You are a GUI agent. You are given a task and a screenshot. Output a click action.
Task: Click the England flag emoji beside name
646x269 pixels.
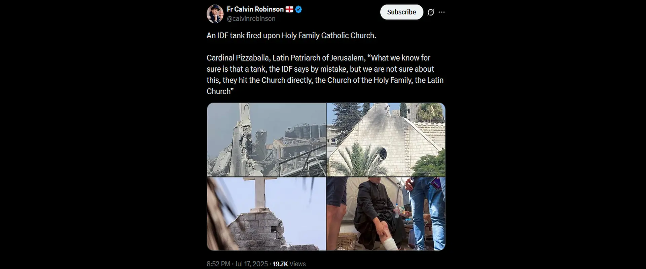point(289,9)
